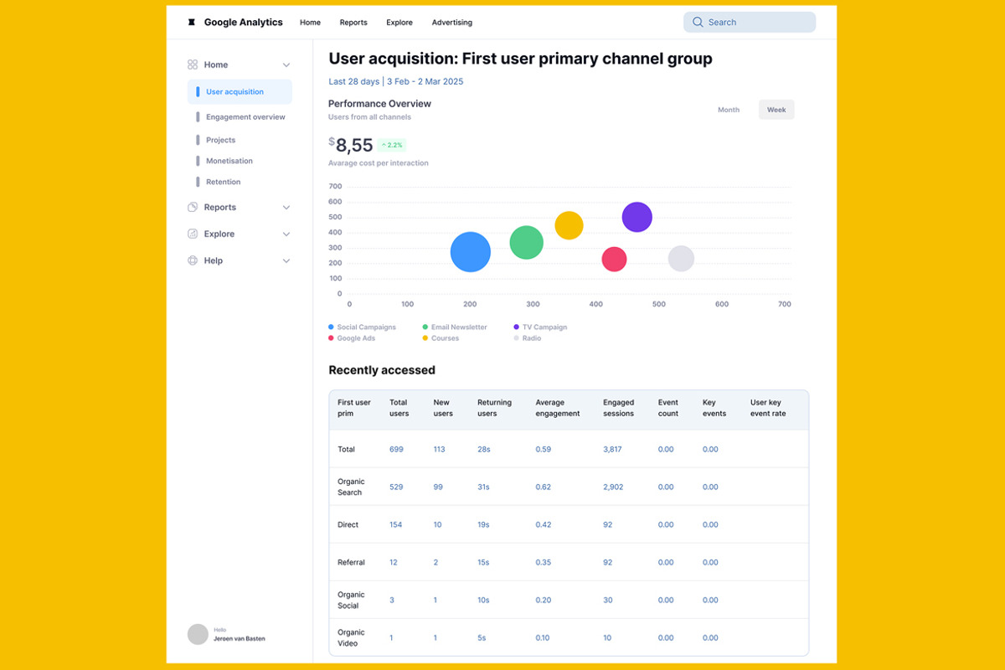Click Organic Search total users 529
Image resolution: width=1005 pixels, height=670 pixels.
pos(396,487)
